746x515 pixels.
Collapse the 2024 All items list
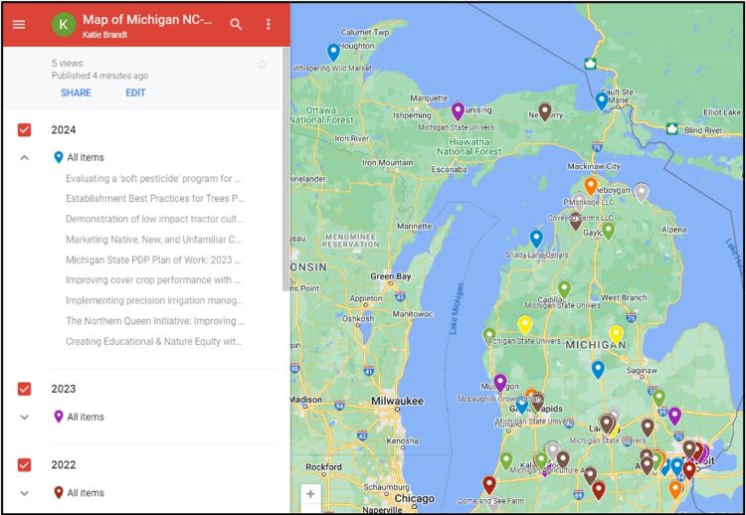[x=24, y=157]
